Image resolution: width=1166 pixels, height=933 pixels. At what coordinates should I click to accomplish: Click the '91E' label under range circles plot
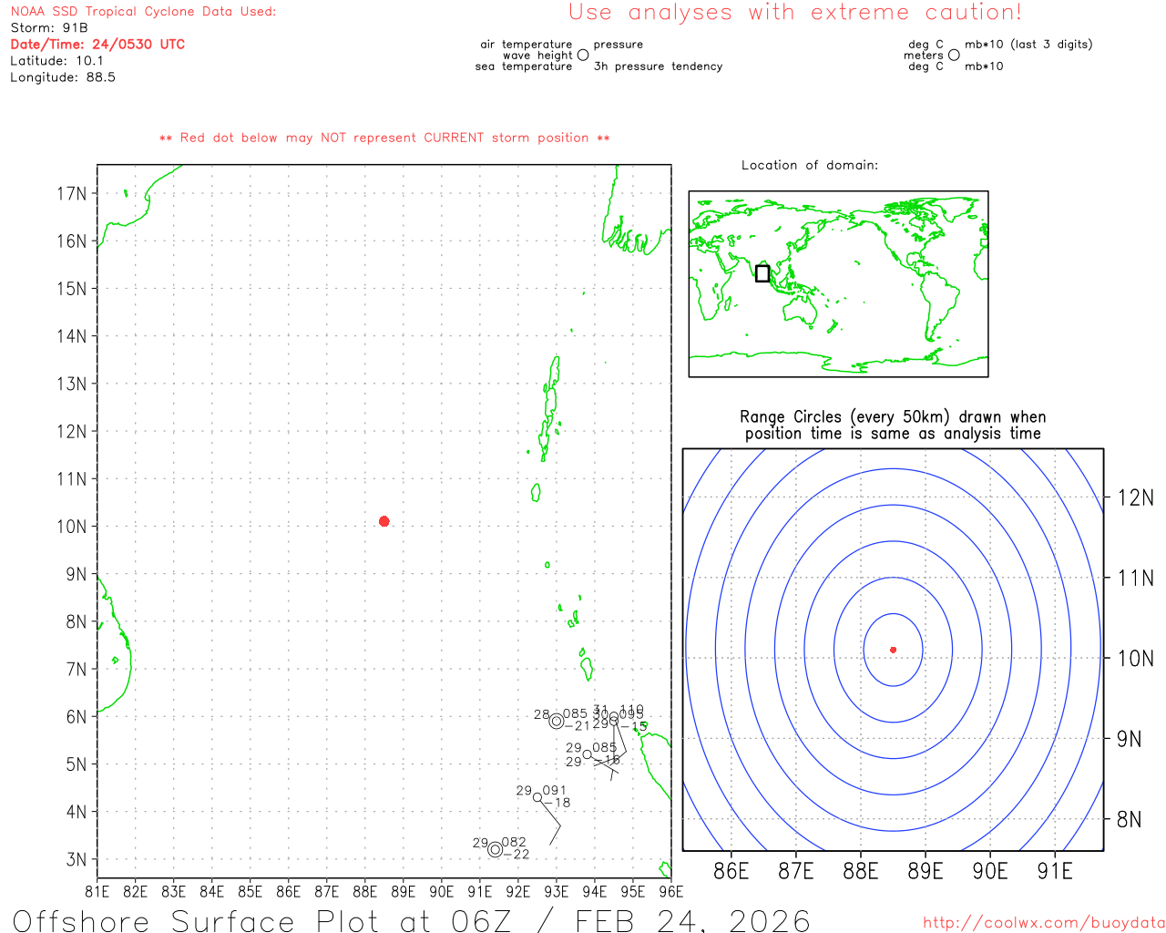pos(1055,871)
